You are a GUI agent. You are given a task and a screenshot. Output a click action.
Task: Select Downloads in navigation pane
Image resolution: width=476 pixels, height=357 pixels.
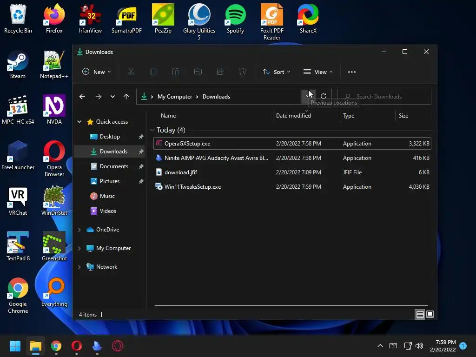click(110, 152)
